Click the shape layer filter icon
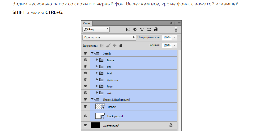Image resolution: width=254 pixels, height=131 pixels. (149, 30)
